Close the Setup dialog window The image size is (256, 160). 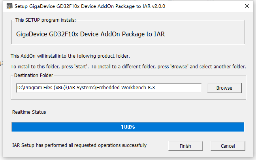pyautogui.click(x=246, y=6)
